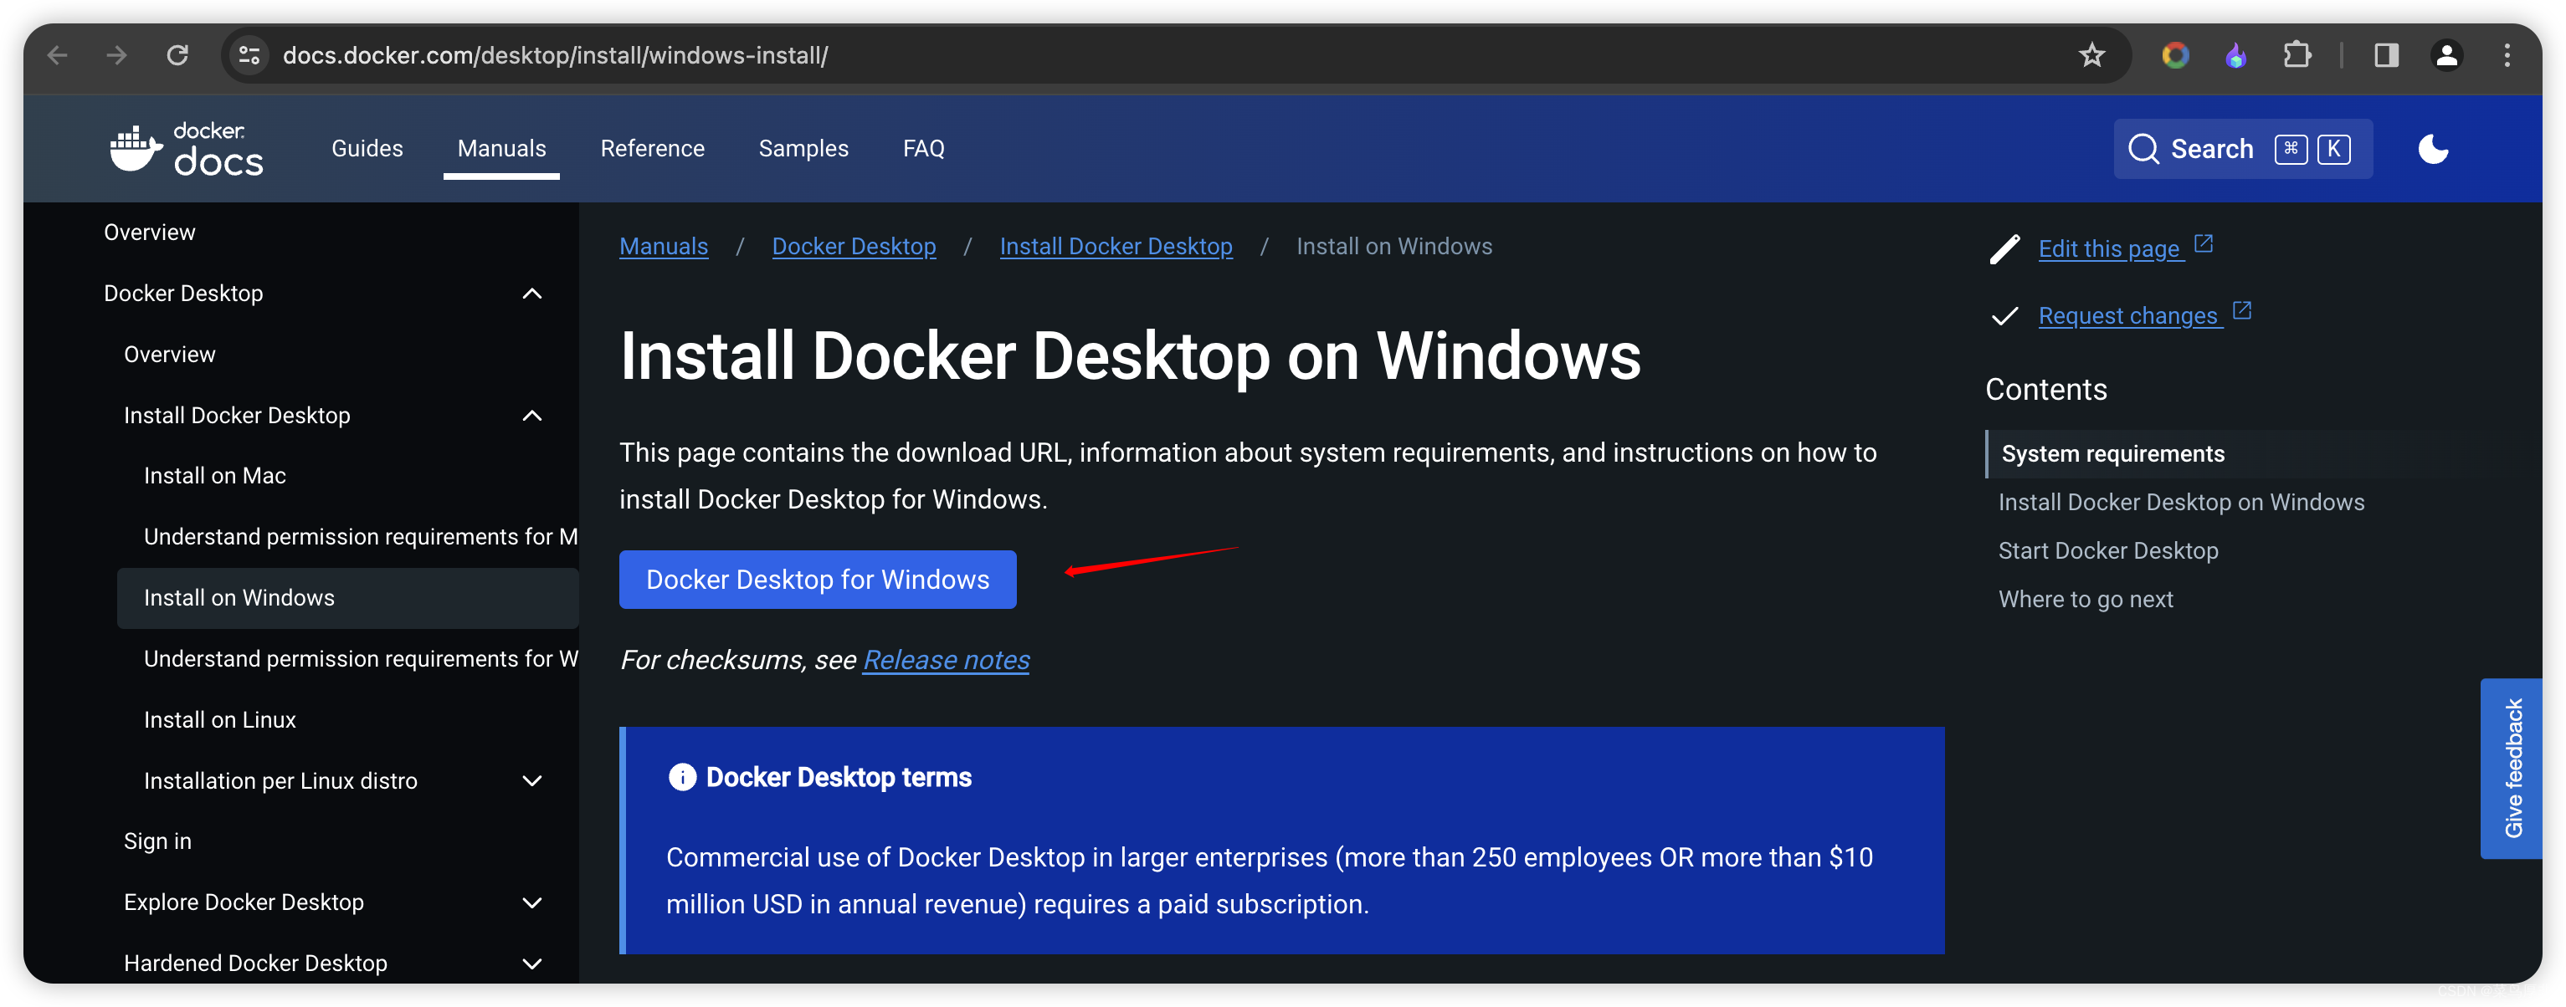Expand Installation per Linux distro
Screen dimensions: 2566x1007
pyautogui.click(x=532, y=781)
